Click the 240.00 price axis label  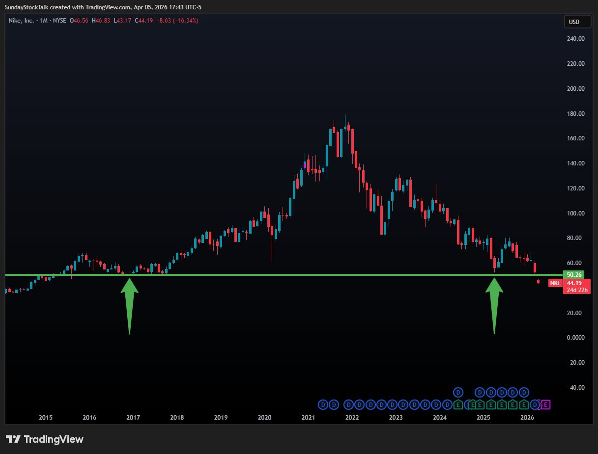(575, 39)
